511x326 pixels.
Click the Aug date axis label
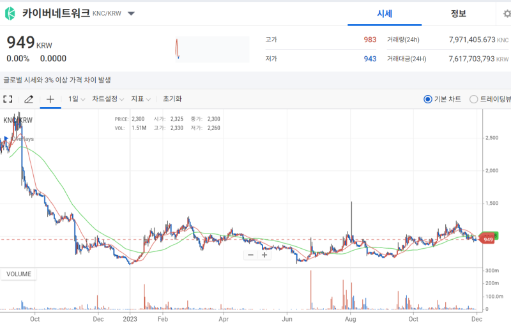350,319
